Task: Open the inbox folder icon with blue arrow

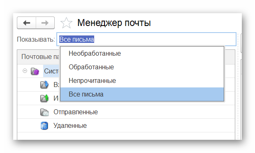Action: coord(44,85)
